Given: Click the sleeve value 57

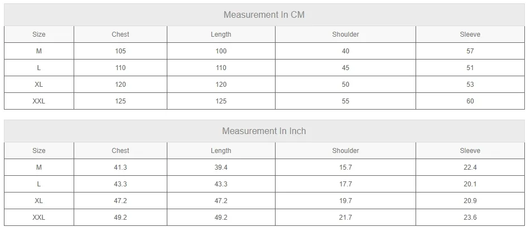Looking at the screenshot, I should (x=470, y=51).
